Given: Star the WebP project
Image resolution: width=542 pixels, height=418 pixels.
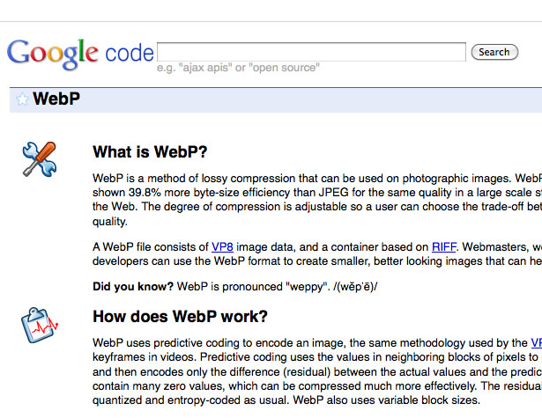Looking at the screenshot, I should coord(22,99).
